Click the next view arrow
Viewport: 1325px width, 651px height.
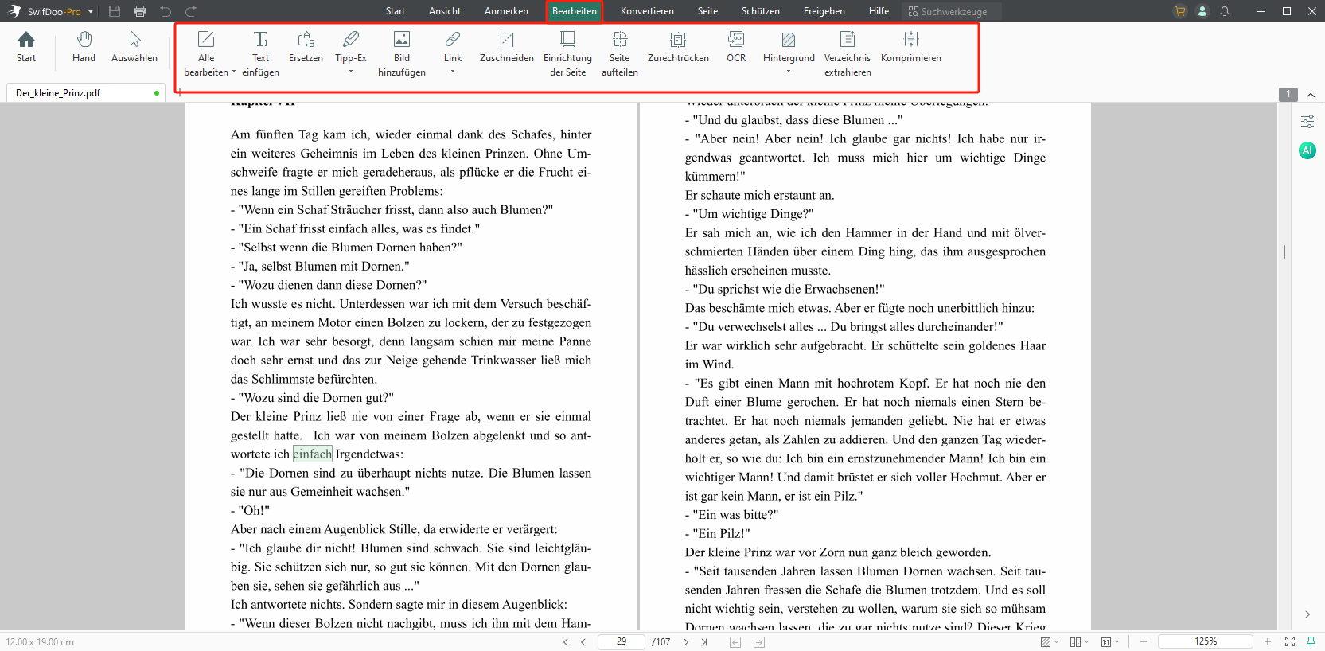(x=759, y=641)
